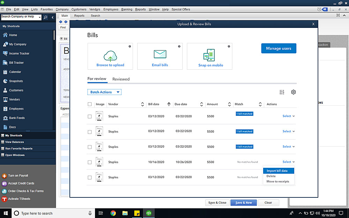The height and width of the screenshot is (218, 349).
Task: Click the Email bills envelope icon
Action: tap(160, 54)
